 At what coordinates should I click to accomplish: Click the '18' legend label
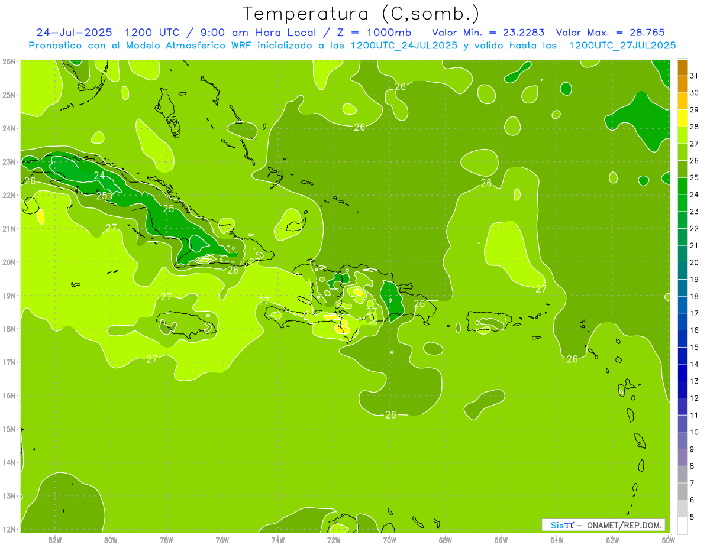coord(694,296)
